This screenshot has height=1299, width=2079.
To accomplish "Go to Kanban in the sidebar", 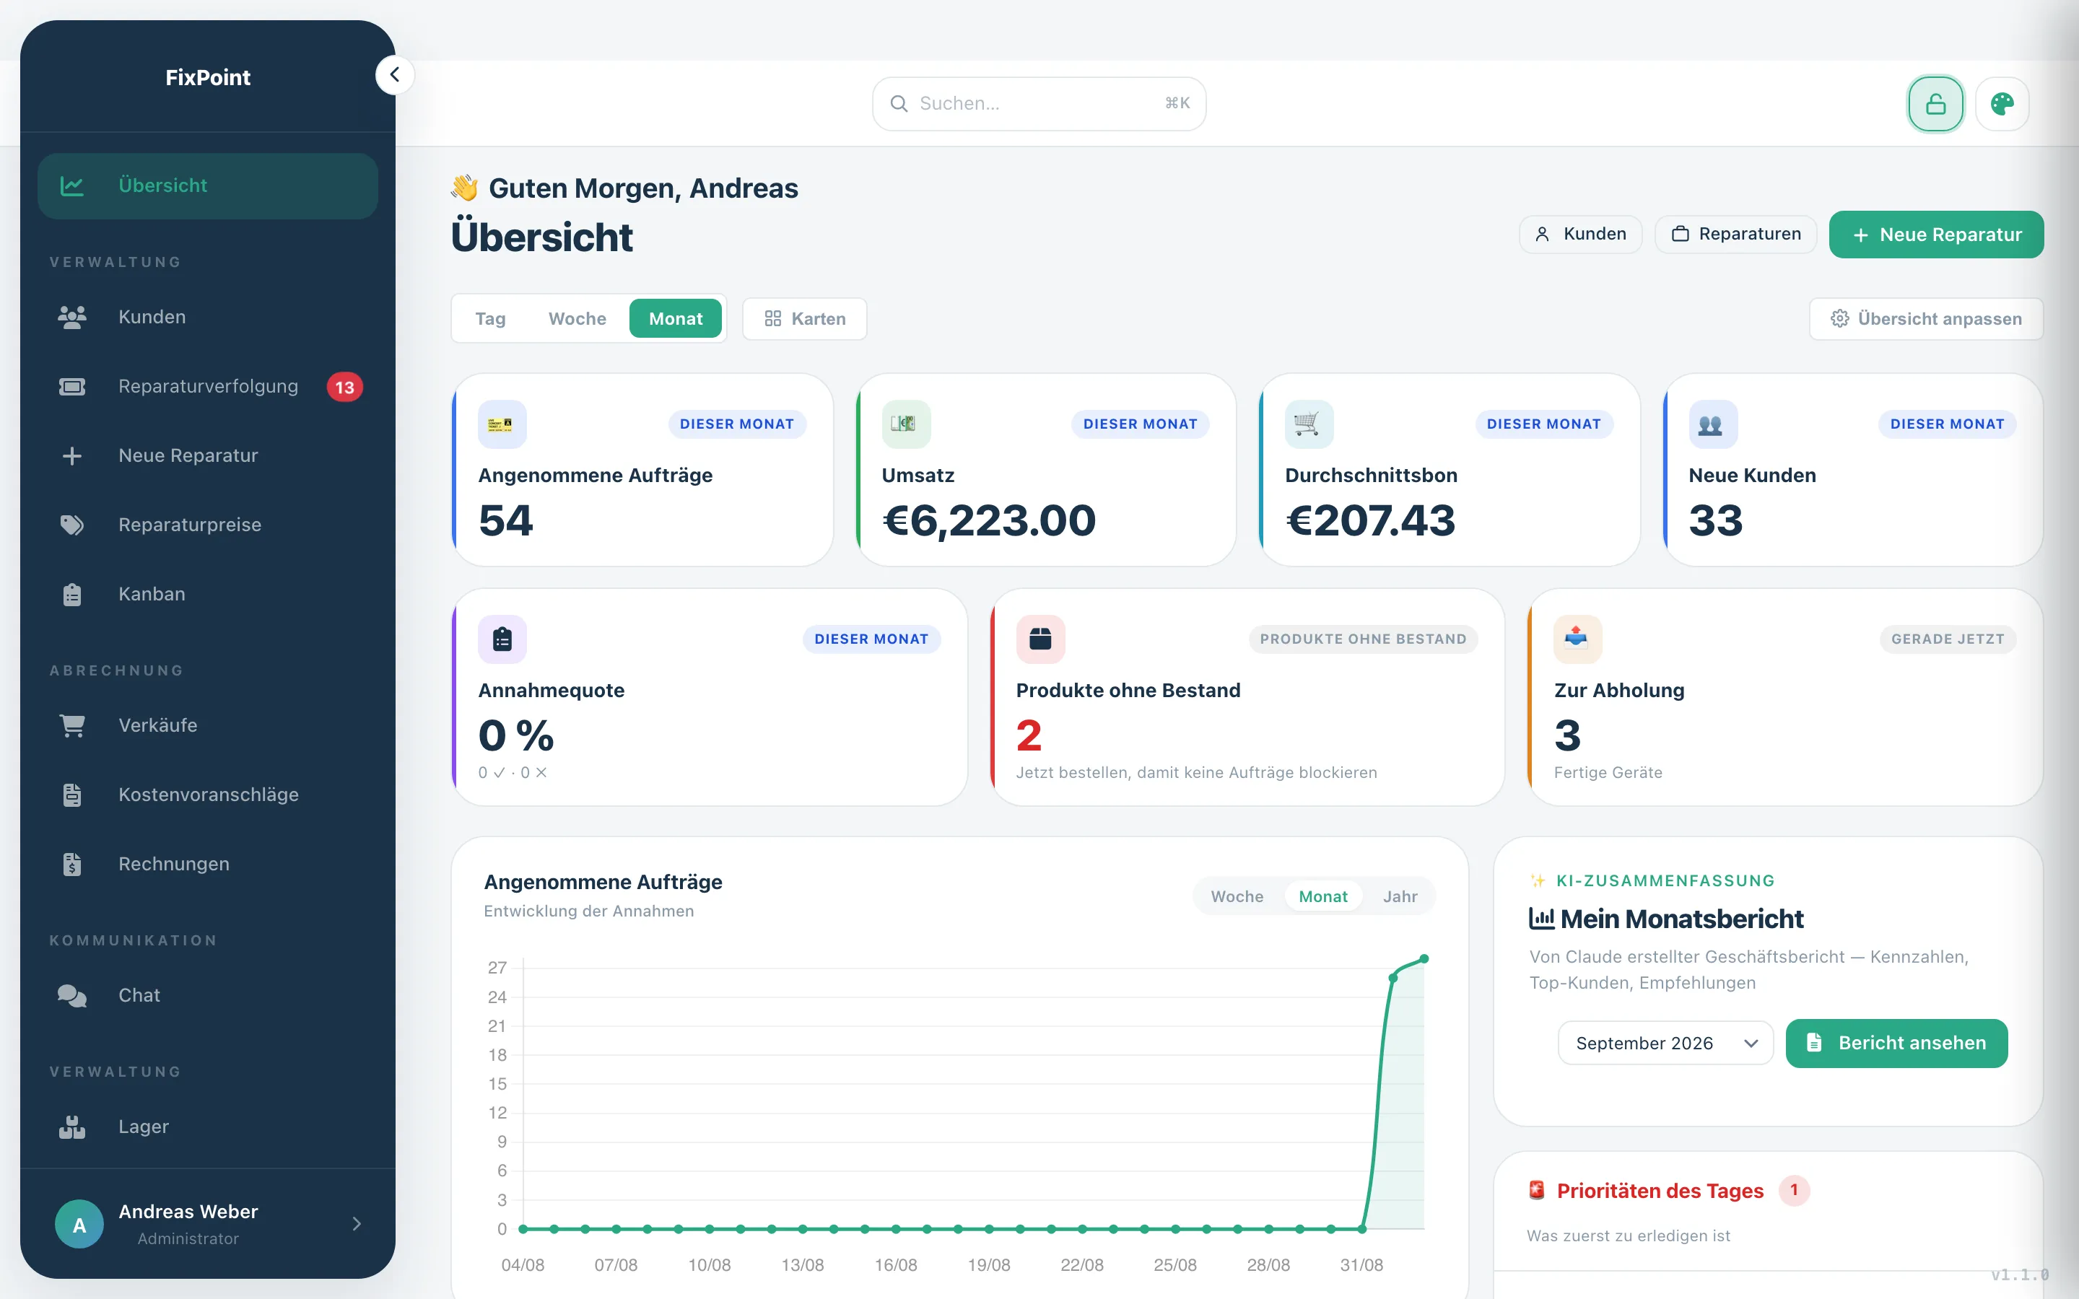I will [208, 595].
